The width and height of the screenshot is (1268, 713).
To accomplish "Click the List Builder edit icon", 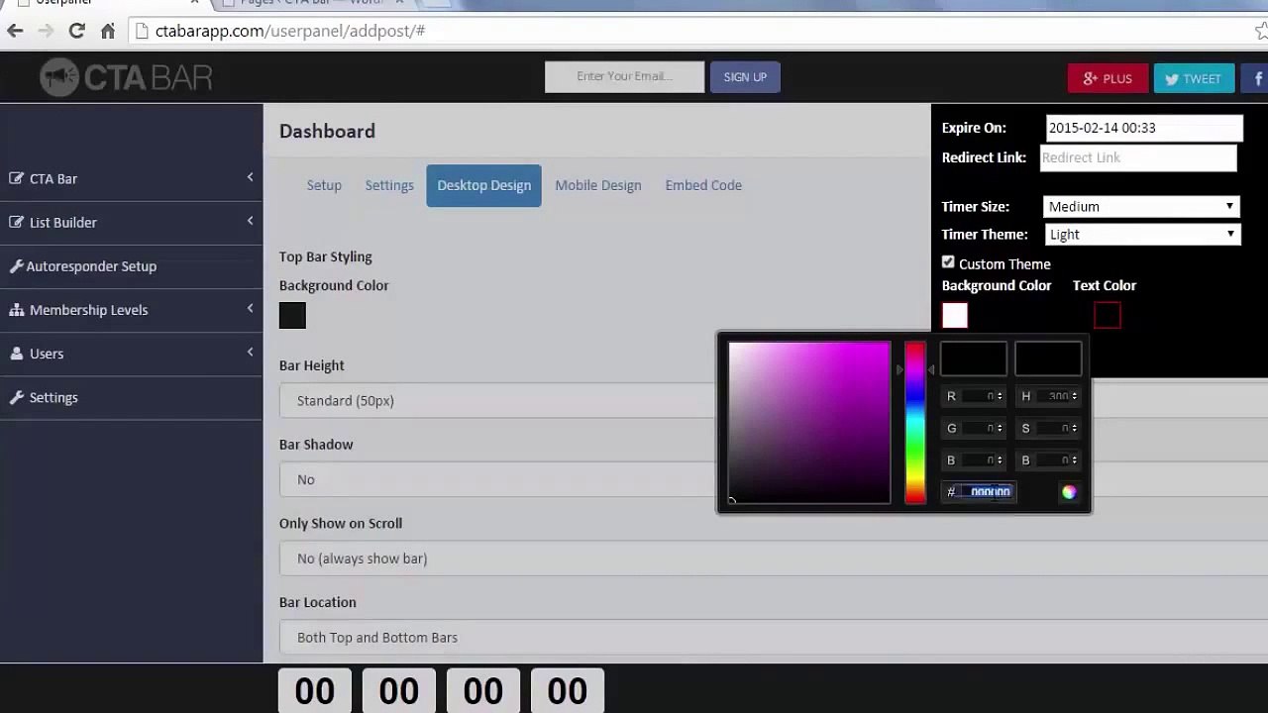I will pyautogui.click(x=17, y=222).
